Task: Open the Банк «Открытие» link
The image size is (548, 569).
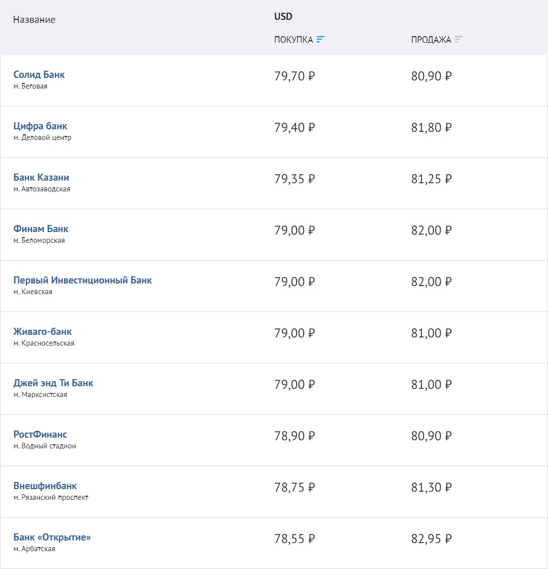Action: click(x=52, y=537)
